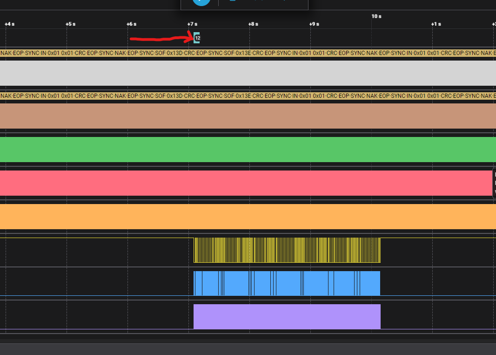This screenshot has height=355, width=496.
Task: Click the +5 s time ruler label
Action: point(70,24)
